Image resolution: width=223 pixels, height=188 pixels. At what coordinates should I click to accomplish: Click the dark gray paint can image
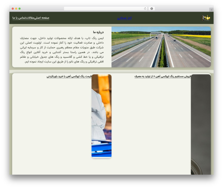click(201, 124)
